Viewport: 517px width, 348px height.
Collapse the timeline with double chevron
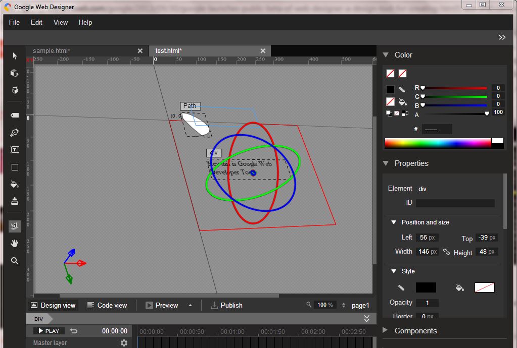click(x=366, y=318)
